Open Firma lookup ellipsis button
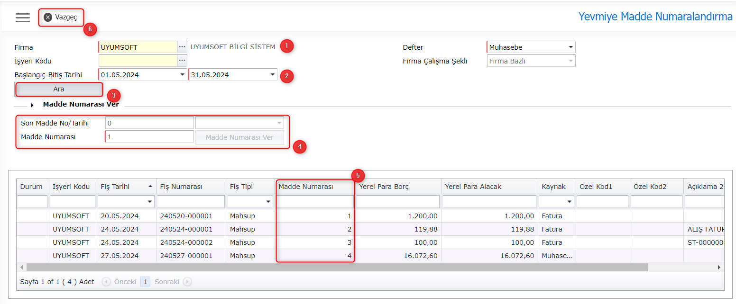 coord(182,47)
